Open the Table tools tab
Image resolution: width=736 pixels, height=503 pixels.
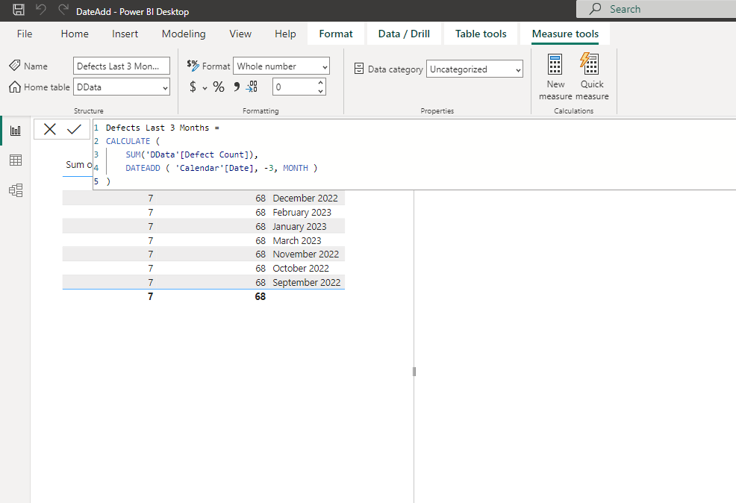(x=481, y=34)
